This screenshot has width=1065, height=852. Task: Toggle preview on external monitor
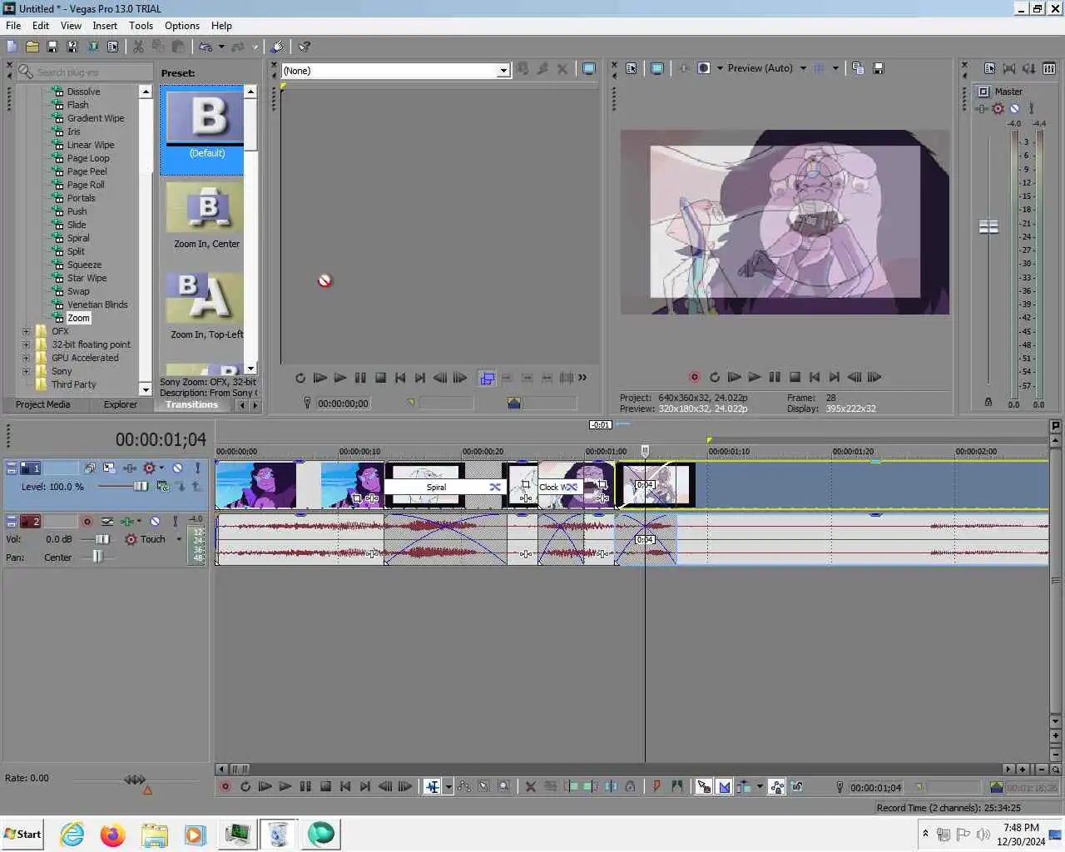[x=656, y=68]
